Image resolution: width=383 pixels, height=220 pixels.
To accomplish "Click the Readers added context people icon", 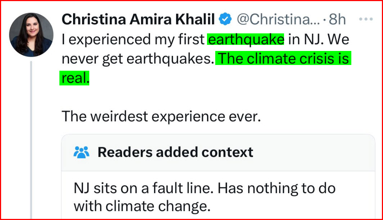I will [81, 153].
